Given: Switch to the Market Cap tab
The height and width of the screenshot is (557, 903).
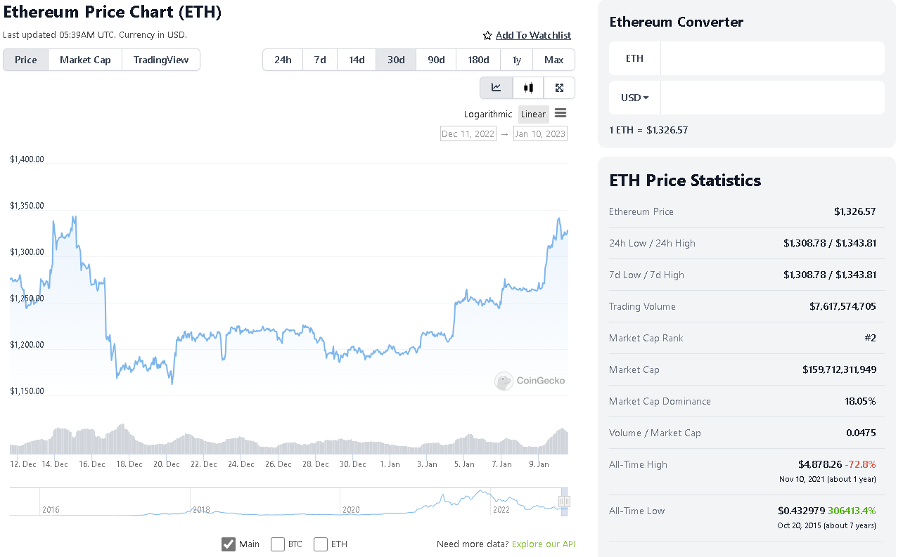Looking at the screenshot, I should 85,60.
